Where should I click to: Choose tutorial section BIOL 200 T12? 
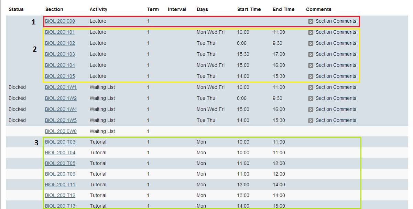[x=60, y=195]
